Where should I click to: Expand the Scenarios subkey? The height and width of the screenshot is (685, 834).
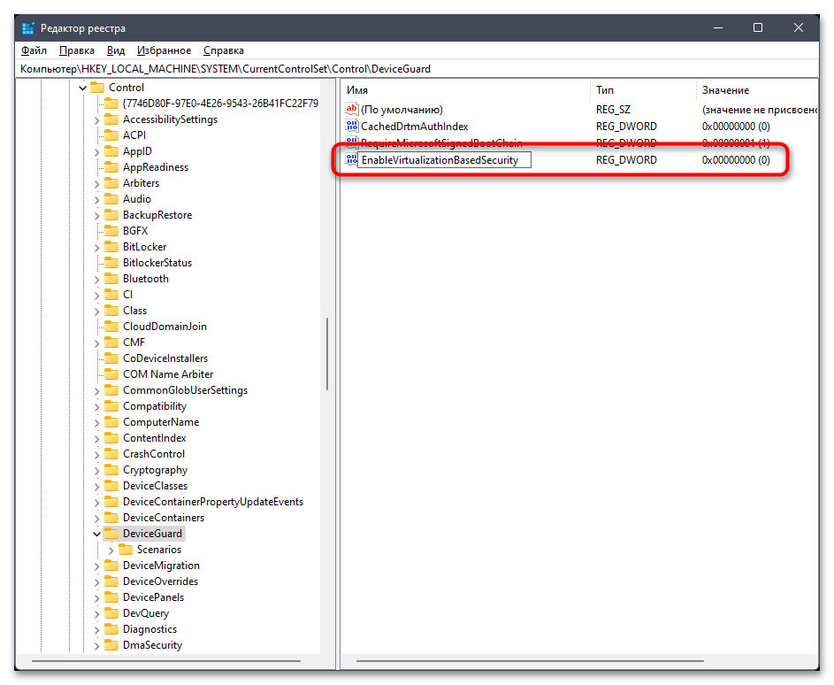pos(111,550)
